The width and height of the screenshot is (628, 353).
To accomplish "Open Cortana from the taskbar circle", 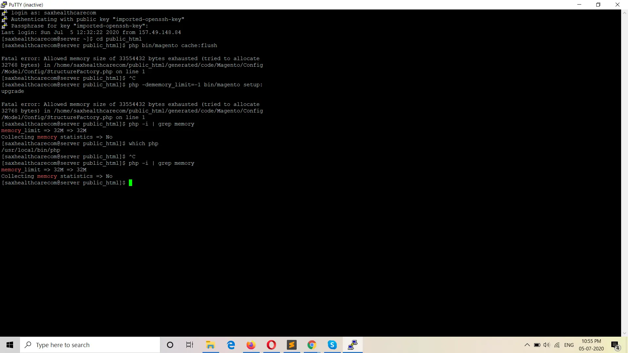I will 170,345.
